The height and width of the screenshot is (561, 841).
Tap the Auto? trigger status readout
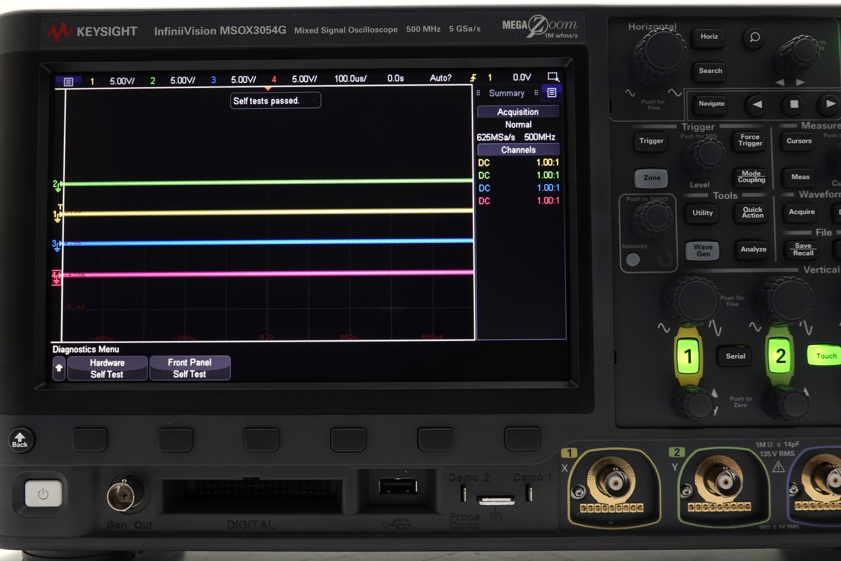click(x=440, y=78)
